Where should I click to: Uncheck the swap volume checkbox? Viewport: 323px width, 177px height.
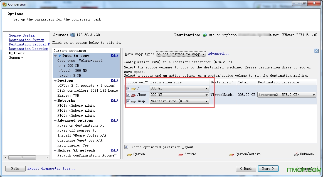(x=128, y=101)
